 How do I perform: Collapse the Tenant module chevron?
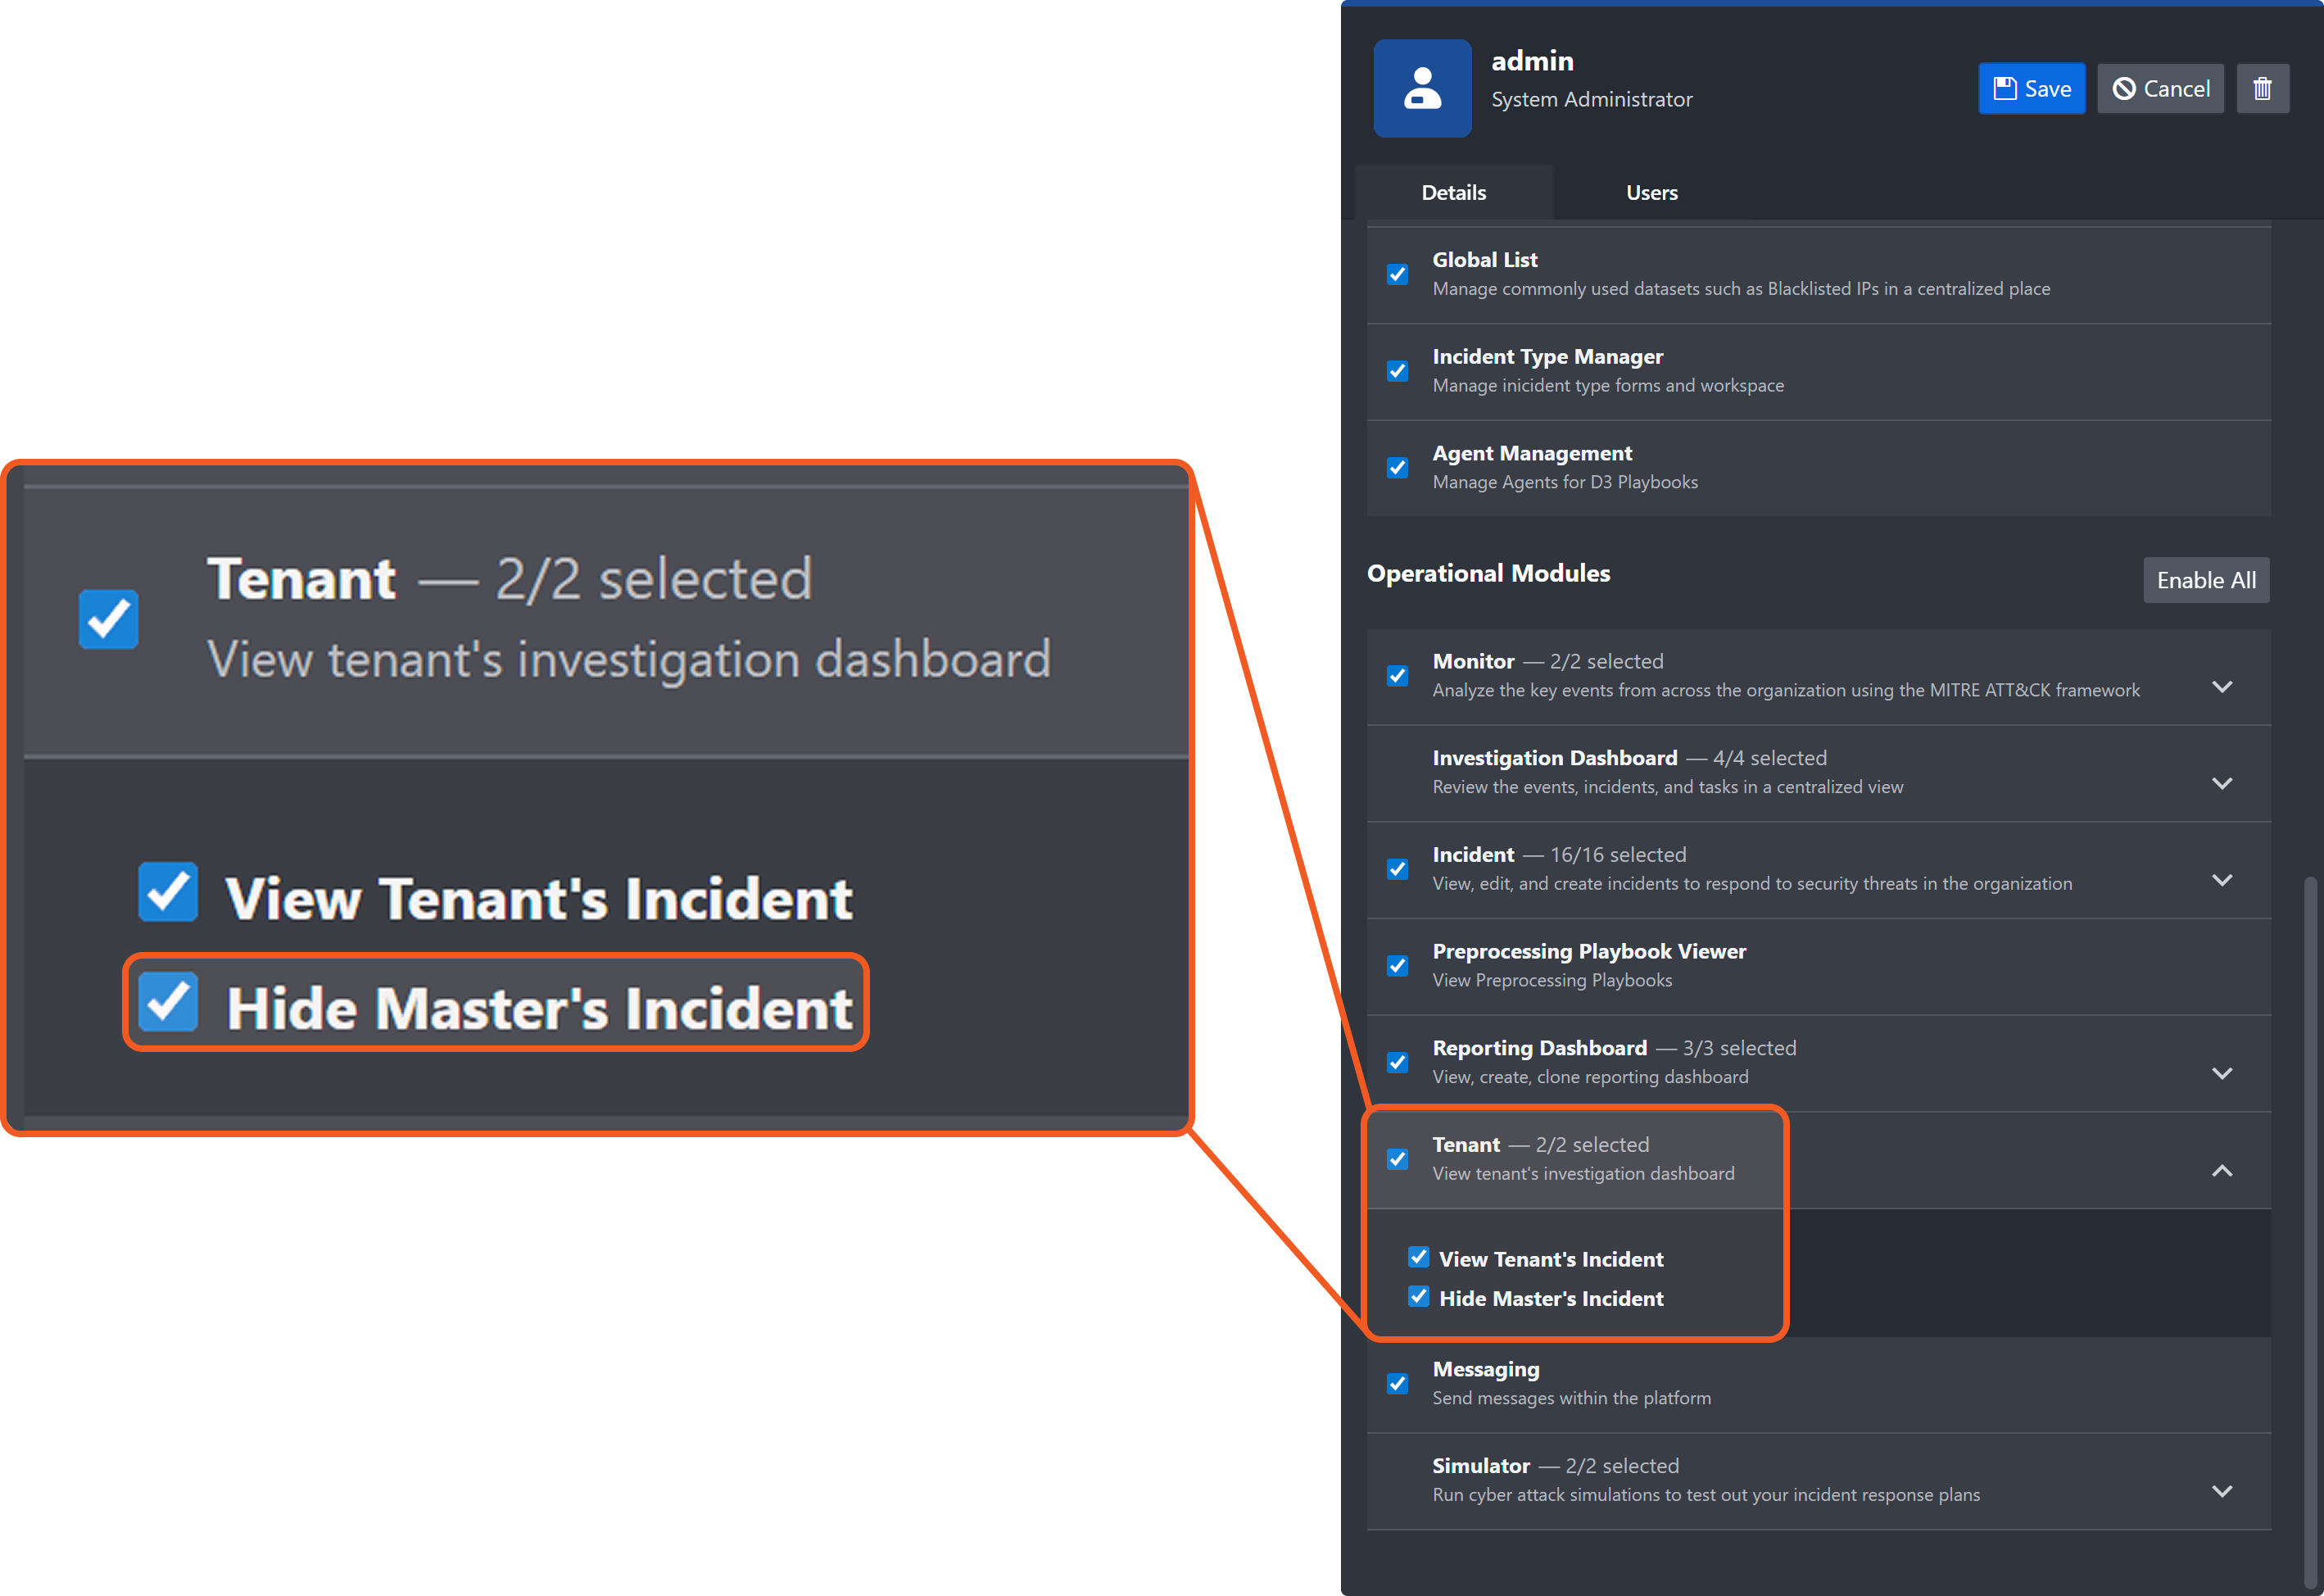point(2221,1171)
